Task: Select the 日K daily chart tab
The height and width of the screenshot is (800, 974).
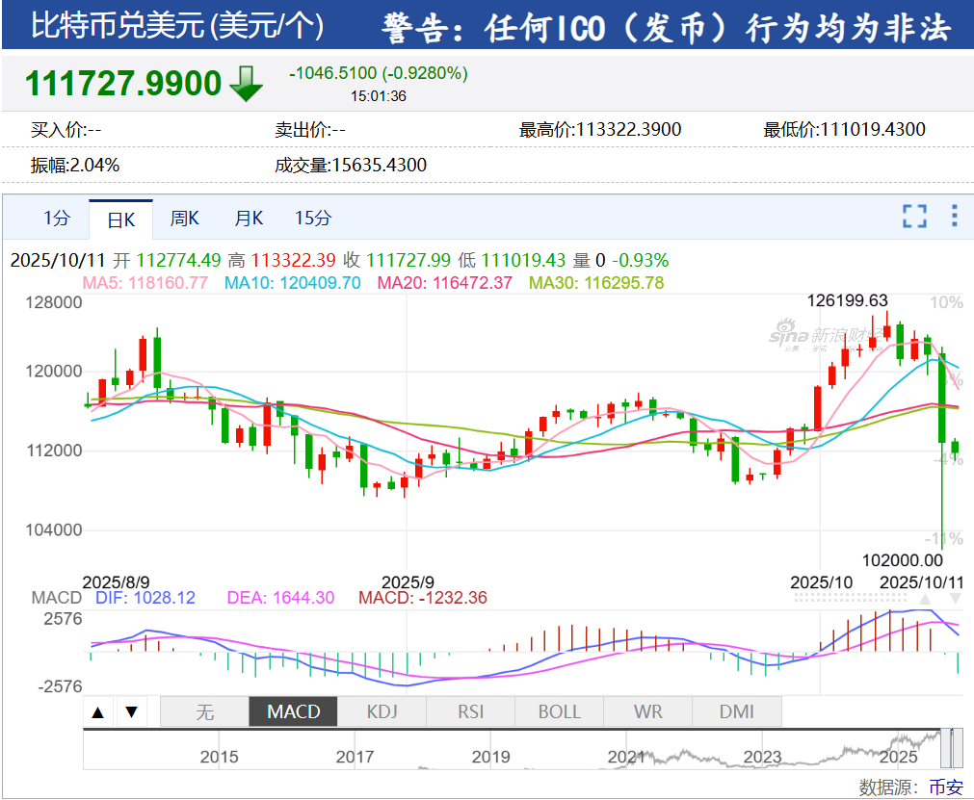Action: point(120,219)
